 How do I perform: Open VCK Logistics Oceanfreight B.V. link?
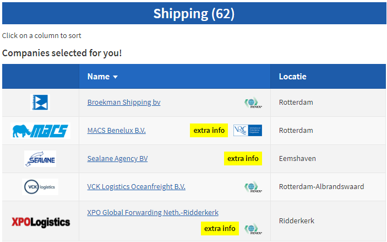[136, 187]
